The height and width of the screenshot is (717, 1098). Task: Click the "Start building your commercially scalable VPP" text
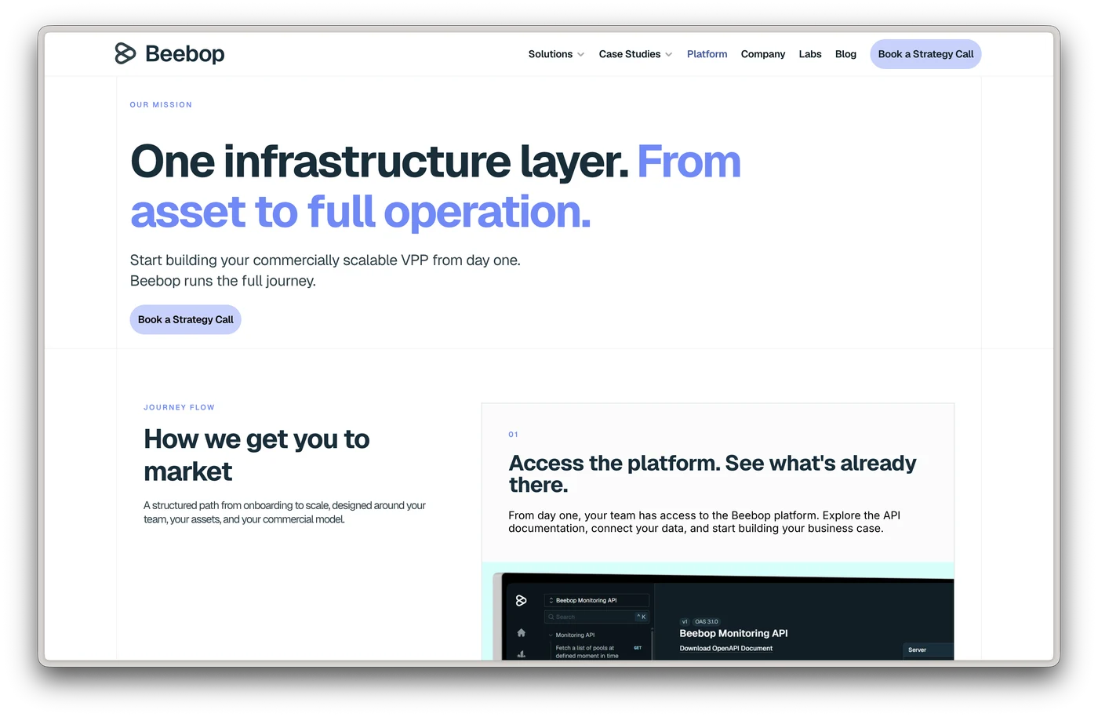[325, 270]
